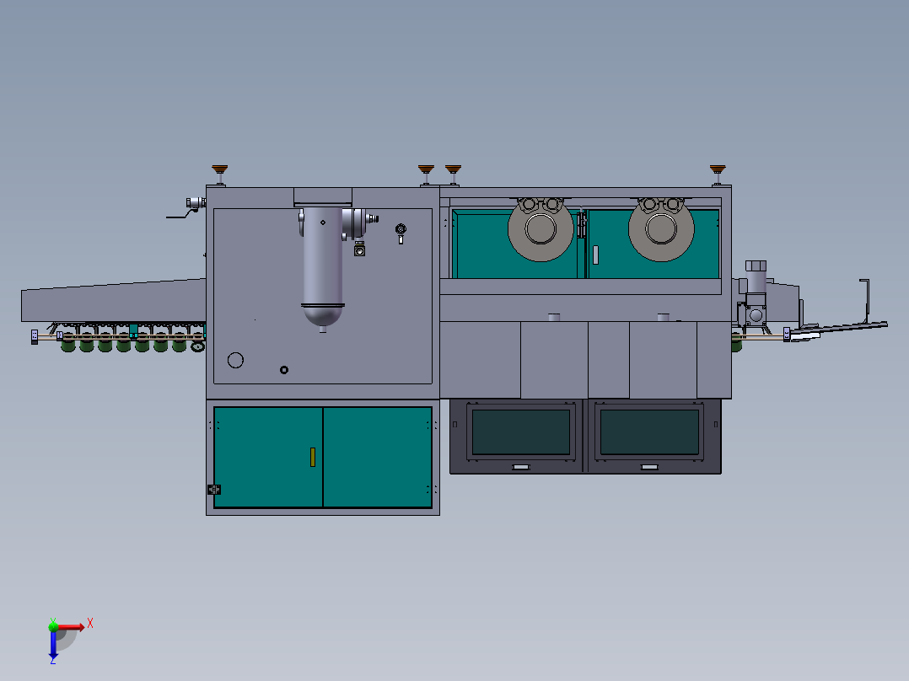
Task: Select the left circular disc in the upper compartment
Action: click(x=541, y=229)
